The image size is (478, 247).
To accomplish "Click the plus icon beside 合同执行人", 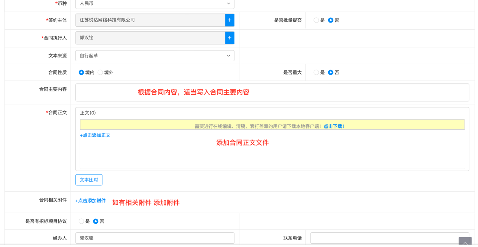I will (230, 38).
